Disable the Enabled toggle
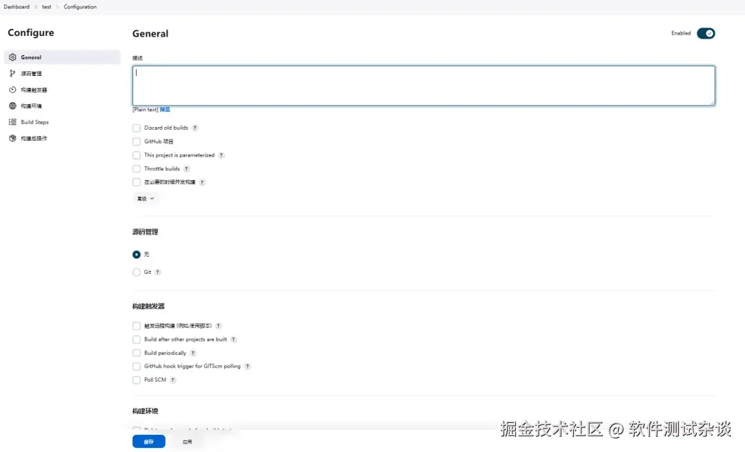 pyautogui.click(x=708, y=33)
